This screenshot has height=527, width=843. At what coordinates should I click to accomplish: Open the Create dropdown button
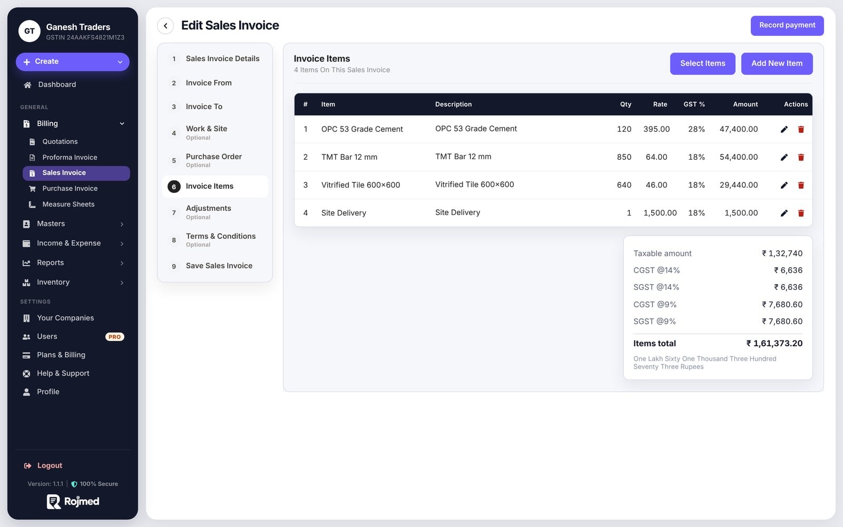(x=73, y=62)
